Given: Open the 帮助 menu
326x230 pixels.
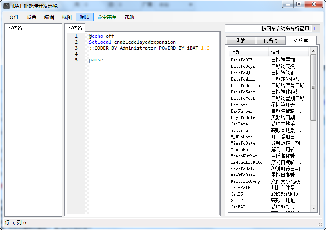Looking at the screenshot, I should pos(129,17).
